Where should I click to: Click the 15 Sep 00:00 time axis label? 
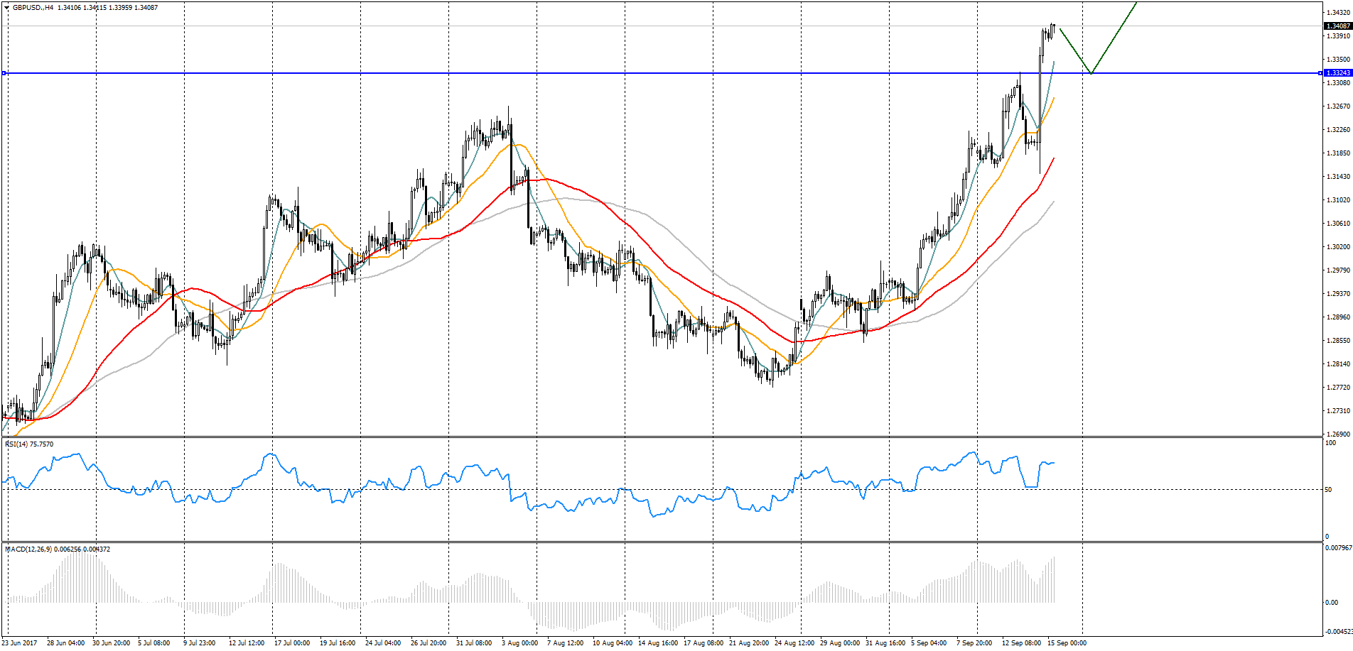(x=1066, y=643)
